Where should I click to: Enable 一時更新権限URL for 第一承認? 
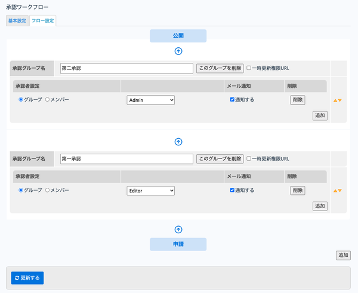(x=249, y=158)
